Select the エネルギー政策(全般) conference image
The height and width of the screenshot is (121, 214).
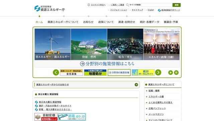pyautogui.click(x=162, y=44)
